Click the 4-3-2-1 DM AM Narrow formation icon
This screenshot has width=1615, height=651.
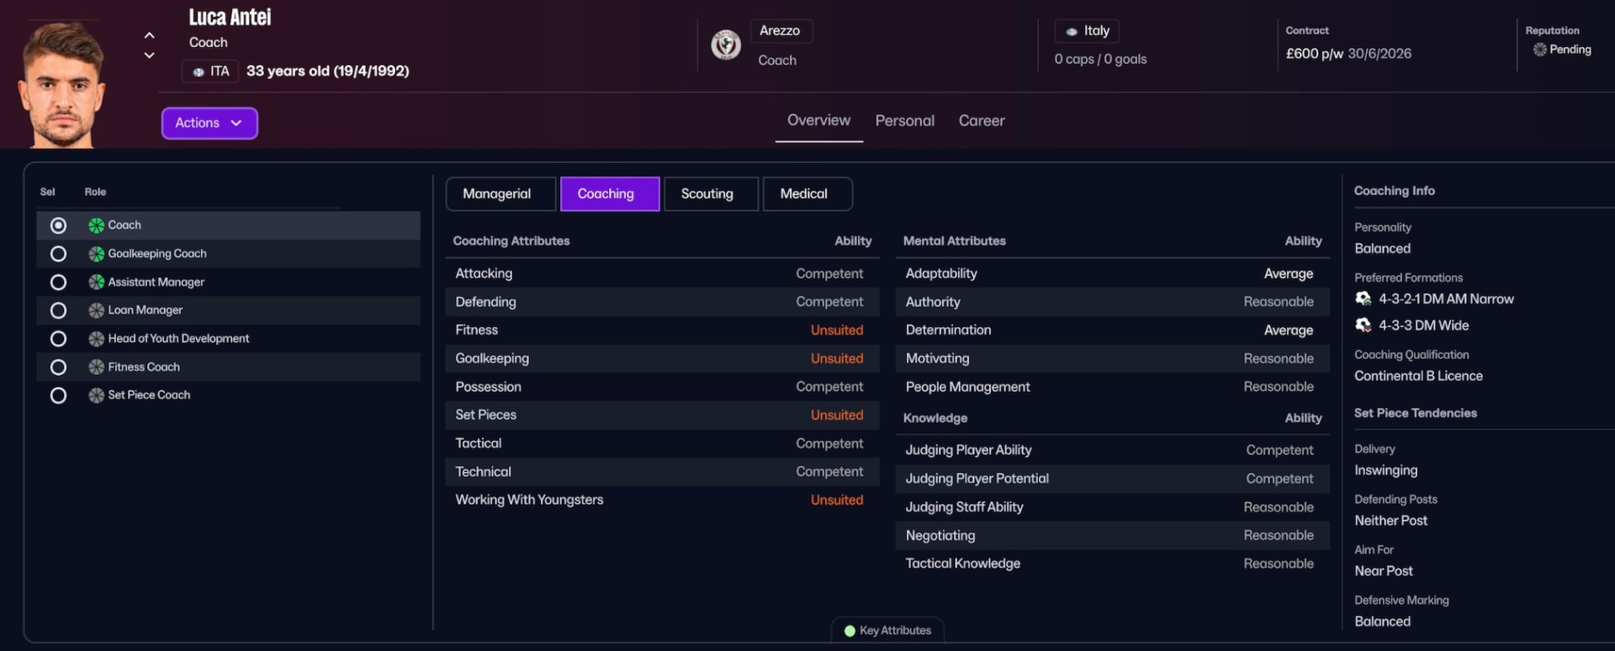1363,299
